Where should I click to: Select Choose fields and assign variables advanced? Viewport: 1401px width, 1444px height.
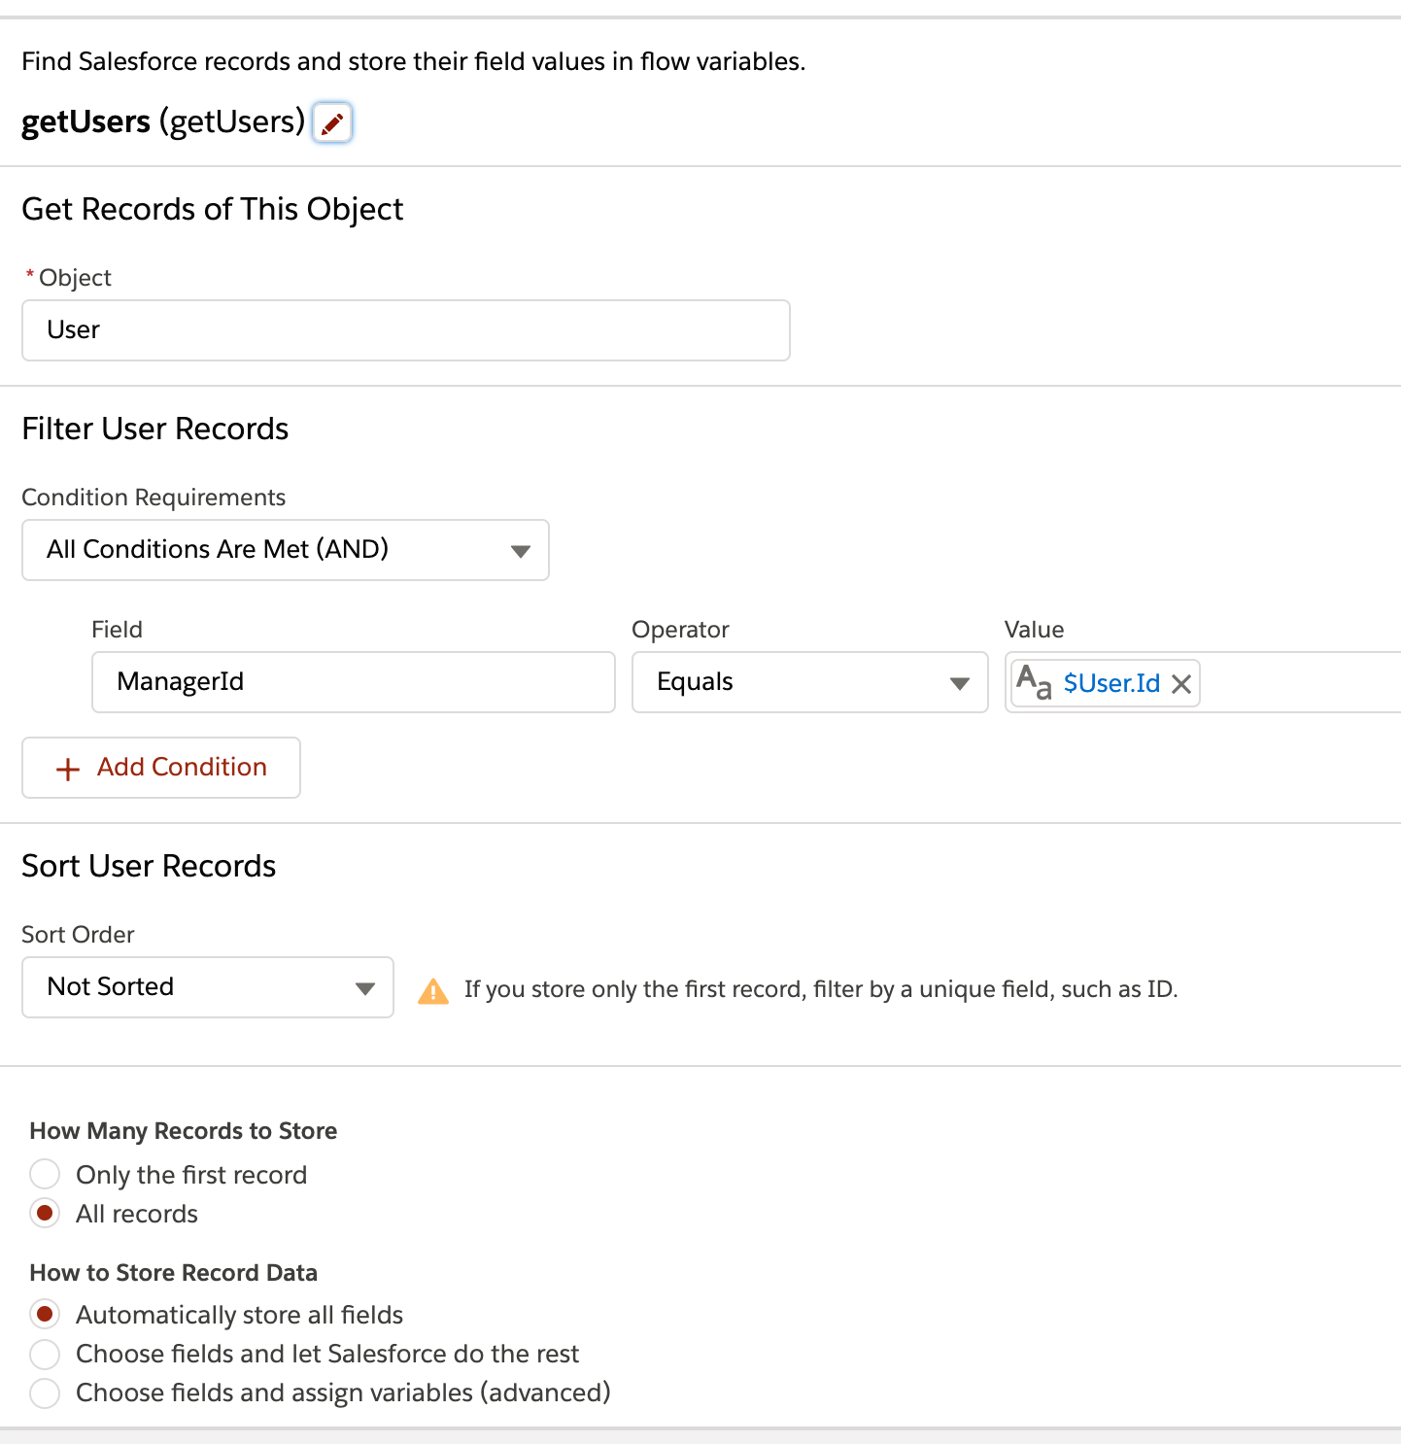[45, 1392]
